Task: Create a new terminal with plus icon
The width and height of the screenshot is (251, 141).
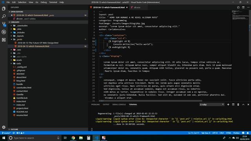Action: (228, 105)
